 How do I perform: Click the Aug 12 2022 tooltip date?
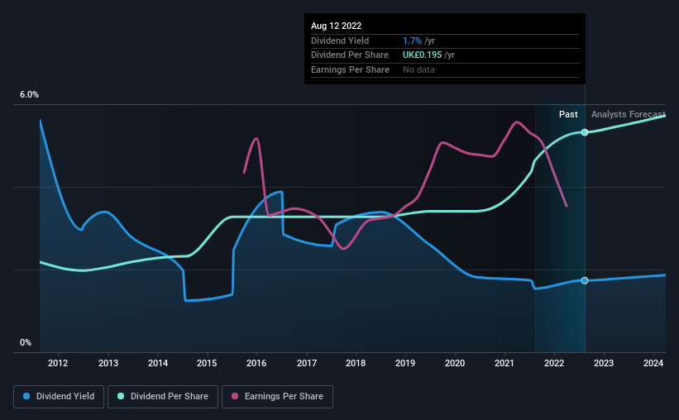[x=336, y=26]
